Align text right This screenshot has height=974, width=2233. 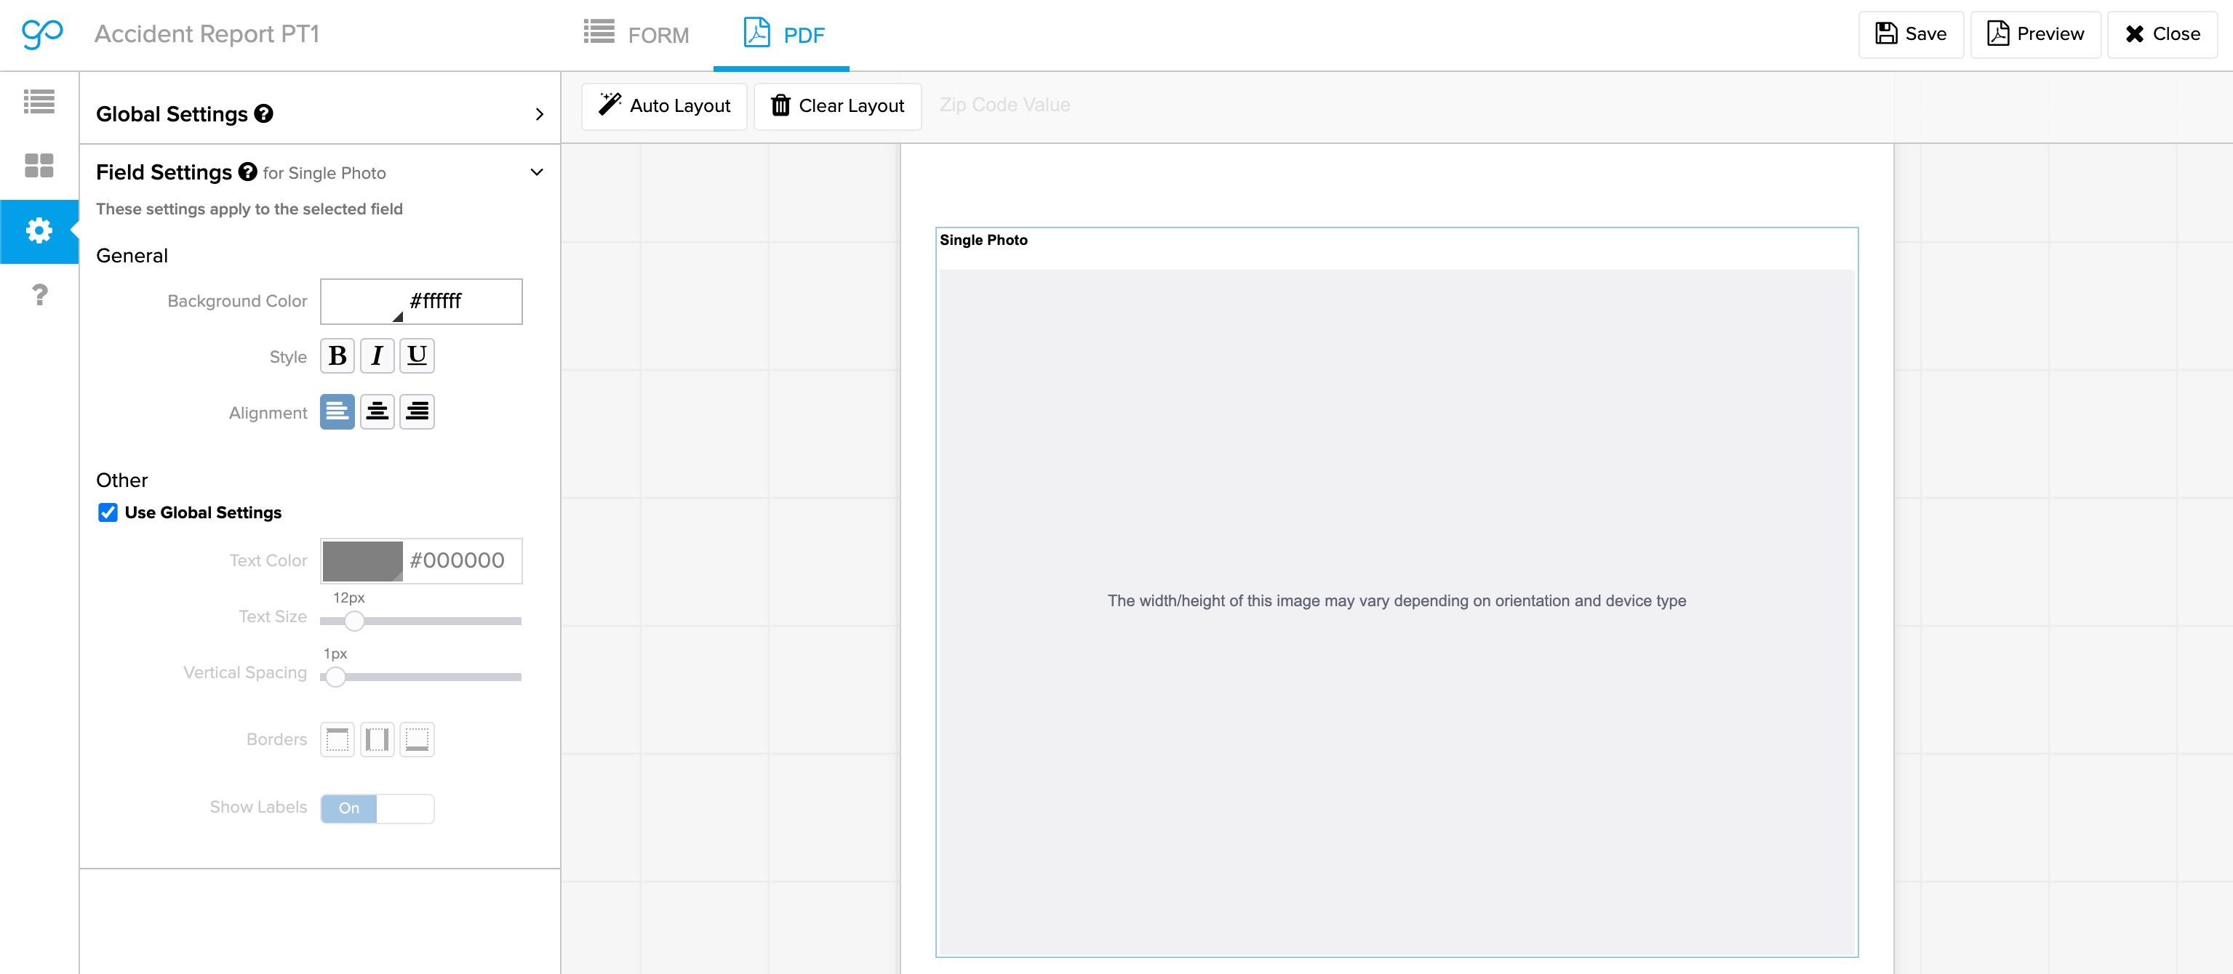coord(417,411)
